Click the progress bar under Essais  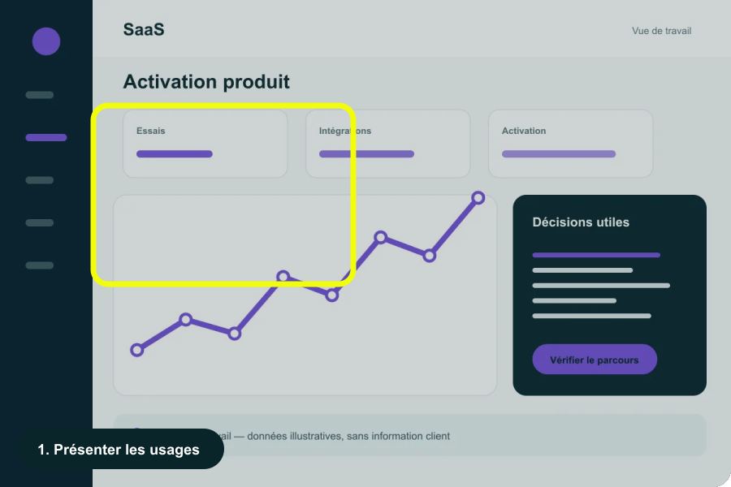point(175,153)
